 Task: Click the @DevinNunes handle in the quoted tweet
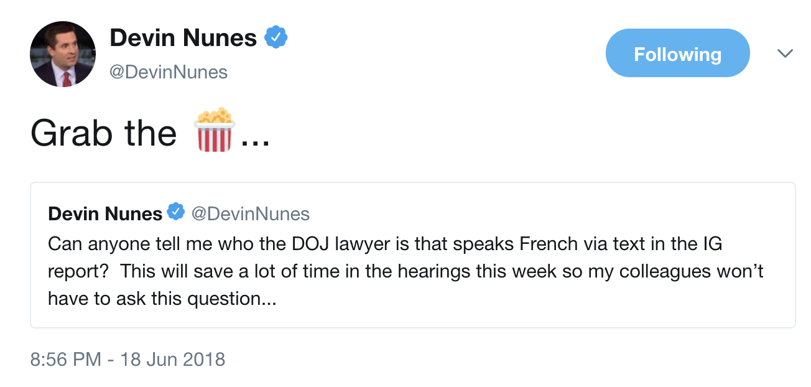[251, 214]
